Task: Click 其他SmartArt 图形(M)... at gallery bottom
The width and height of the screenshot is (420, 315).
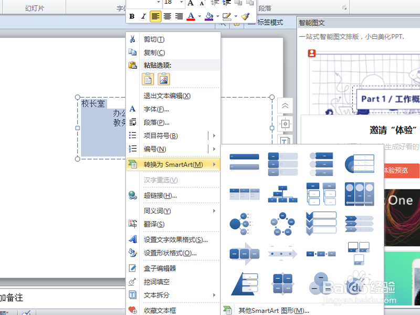Action: point(274,310)
